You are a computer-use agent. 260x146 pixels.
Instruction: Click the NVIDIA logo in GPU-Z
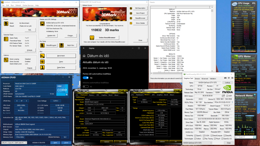click(227, 89)
